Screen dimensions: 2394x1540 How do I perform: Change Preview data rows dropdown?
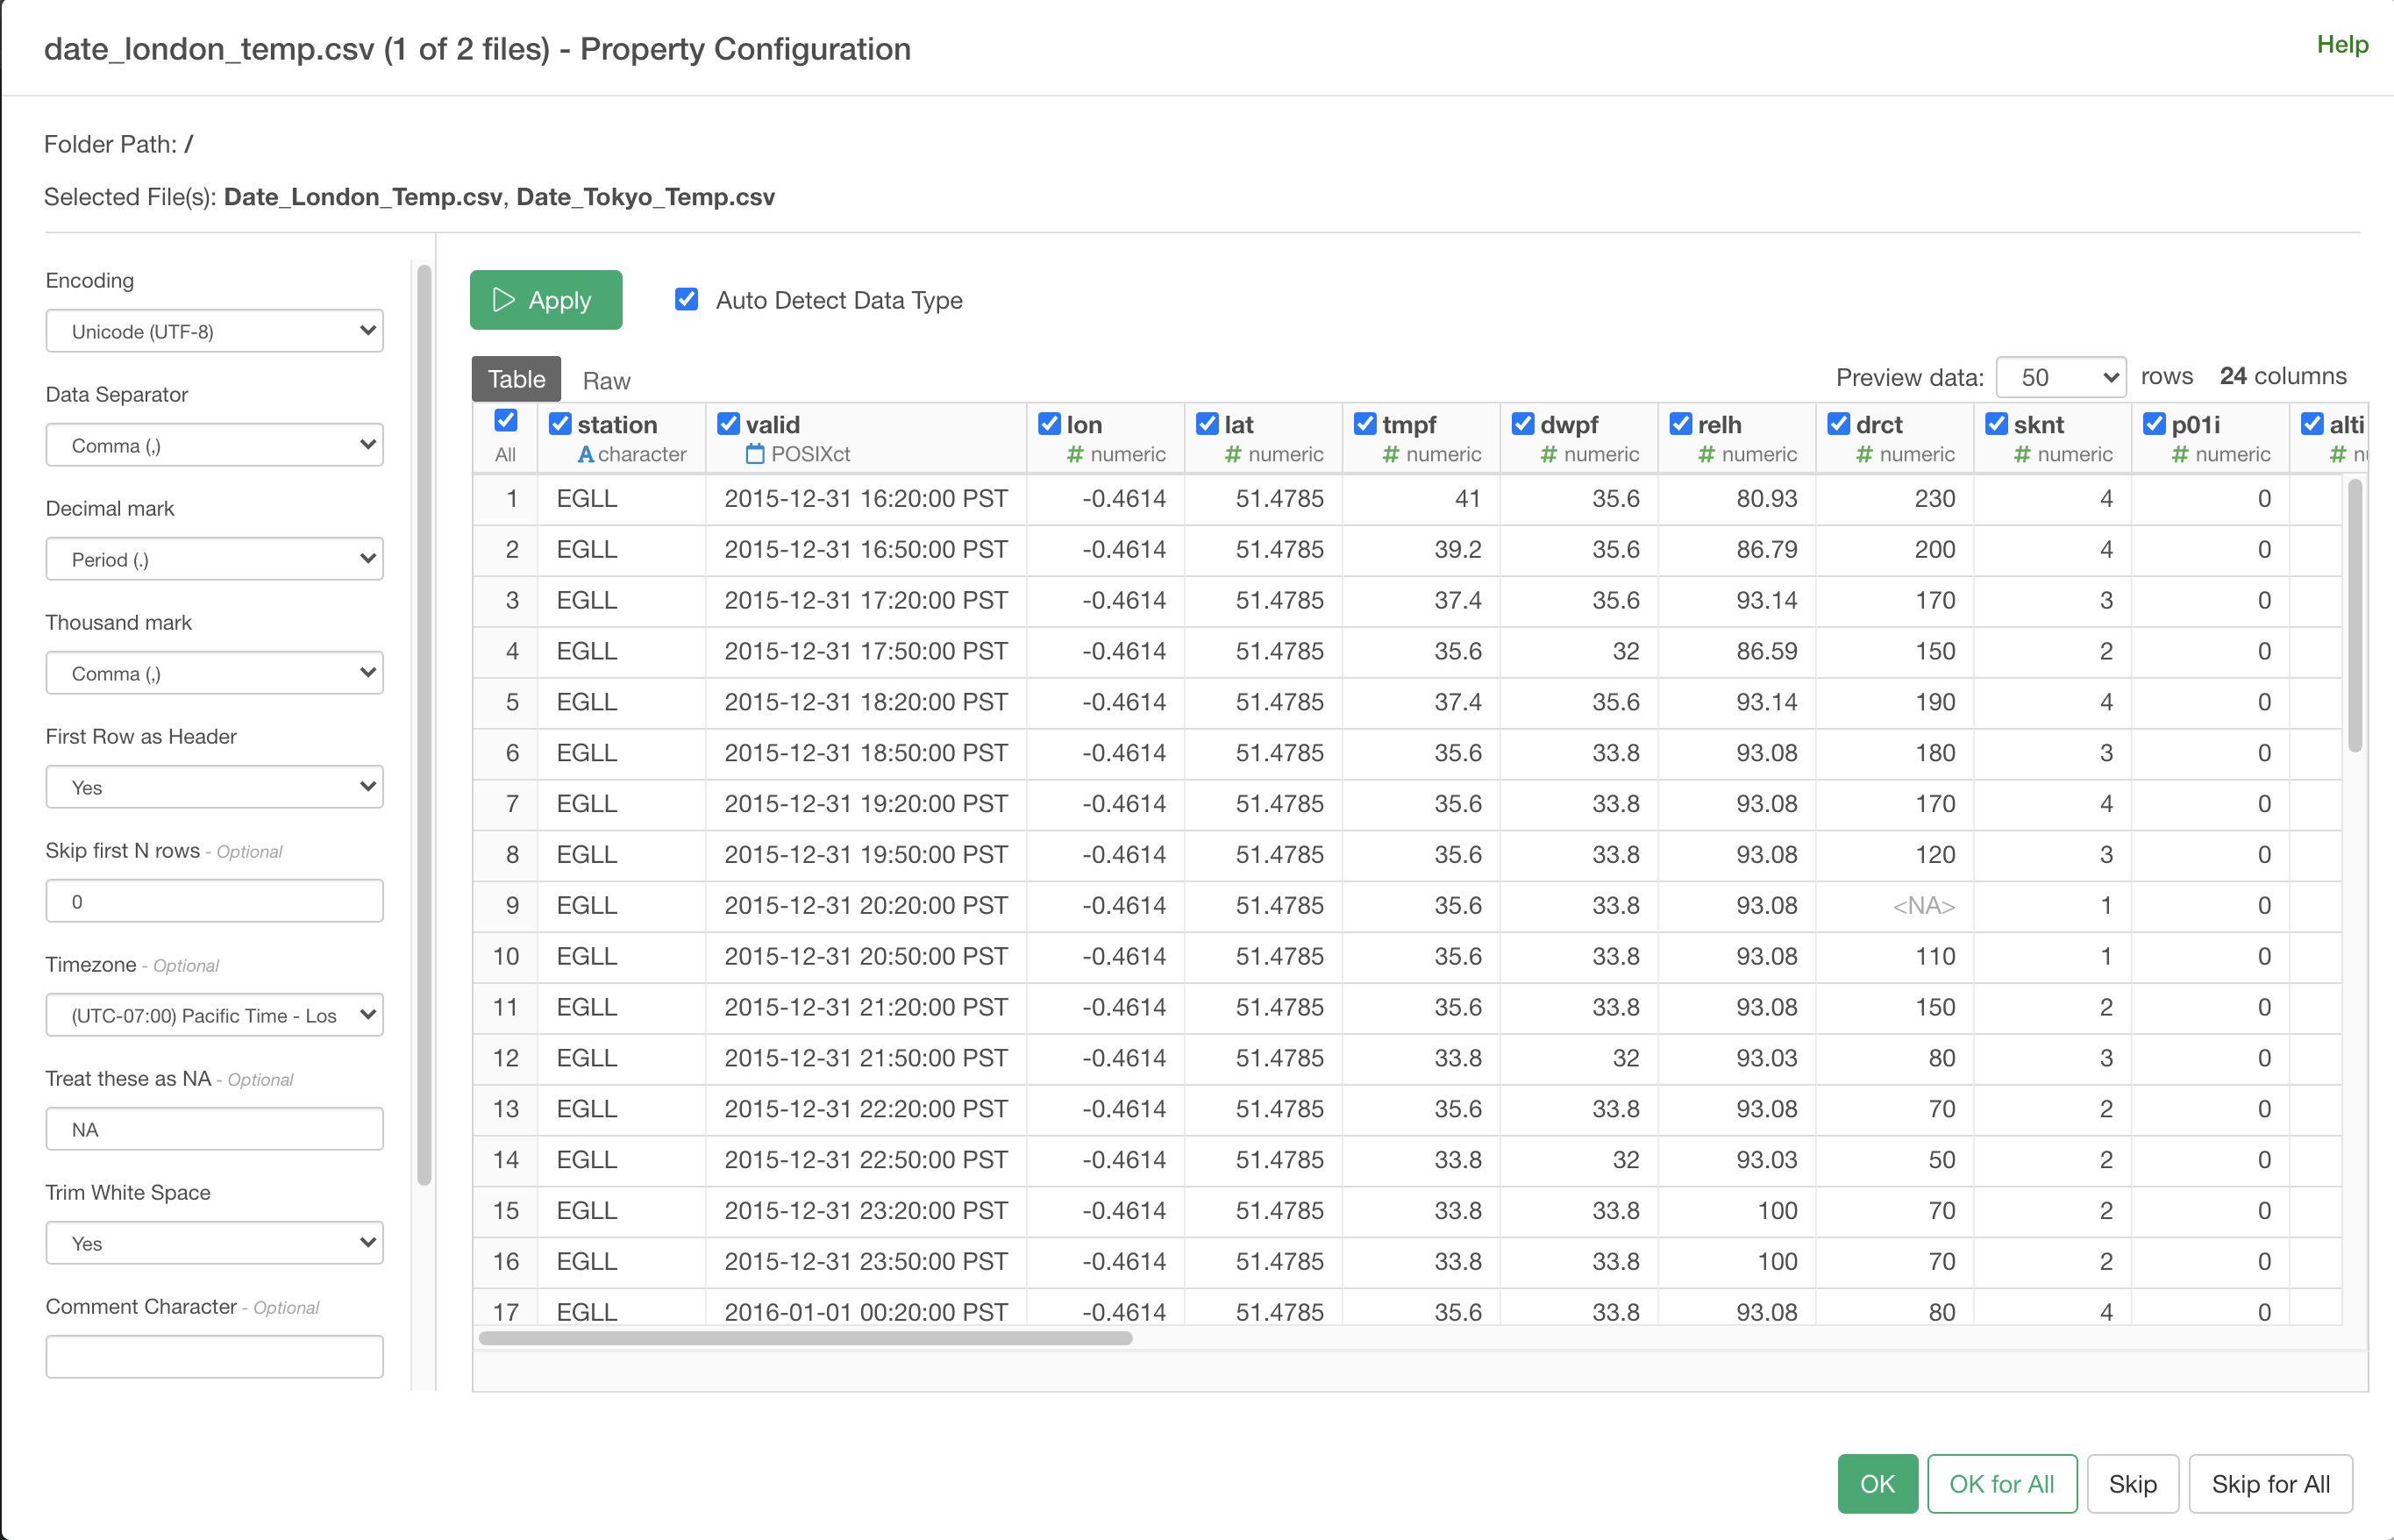tap(2060, 377)
